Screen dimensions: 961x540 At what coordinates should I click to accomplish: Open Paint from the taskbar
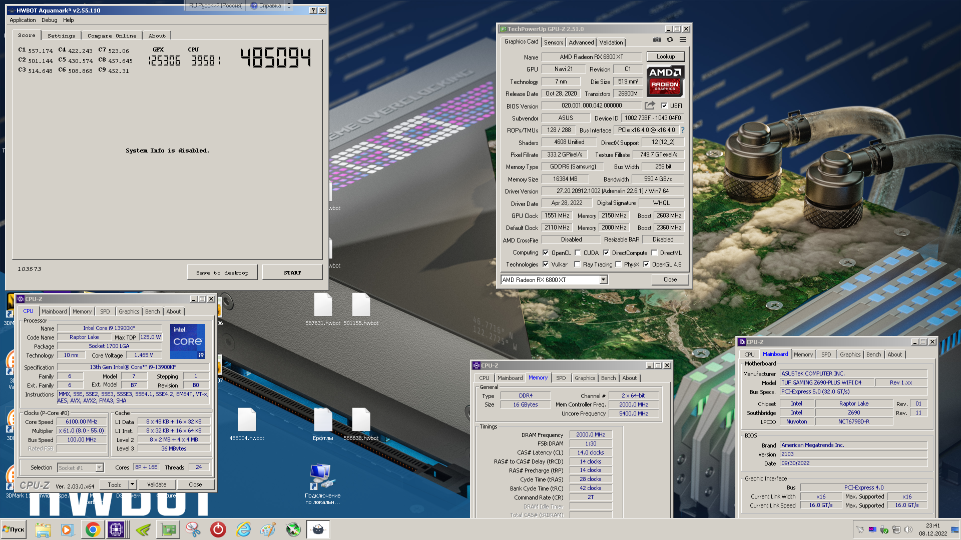pyautogui.click(x=268, y=529)
